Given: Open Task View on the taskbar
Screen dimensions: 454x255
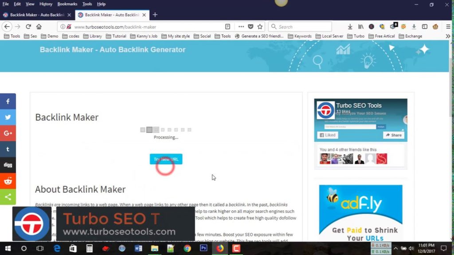Looking at the screenshot, I should pos(39,248).
